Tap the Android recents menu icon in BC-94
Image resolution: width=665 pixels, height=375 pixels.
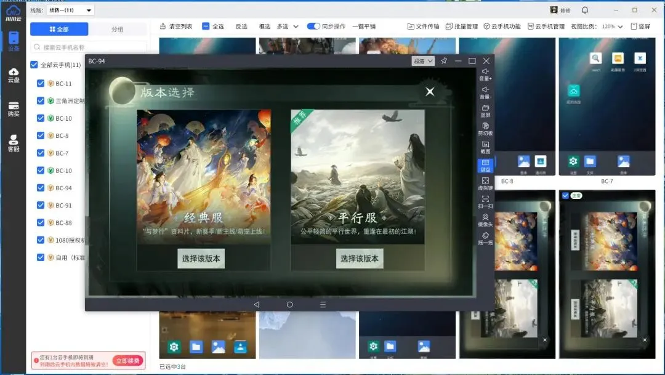[x=323, y=305]
